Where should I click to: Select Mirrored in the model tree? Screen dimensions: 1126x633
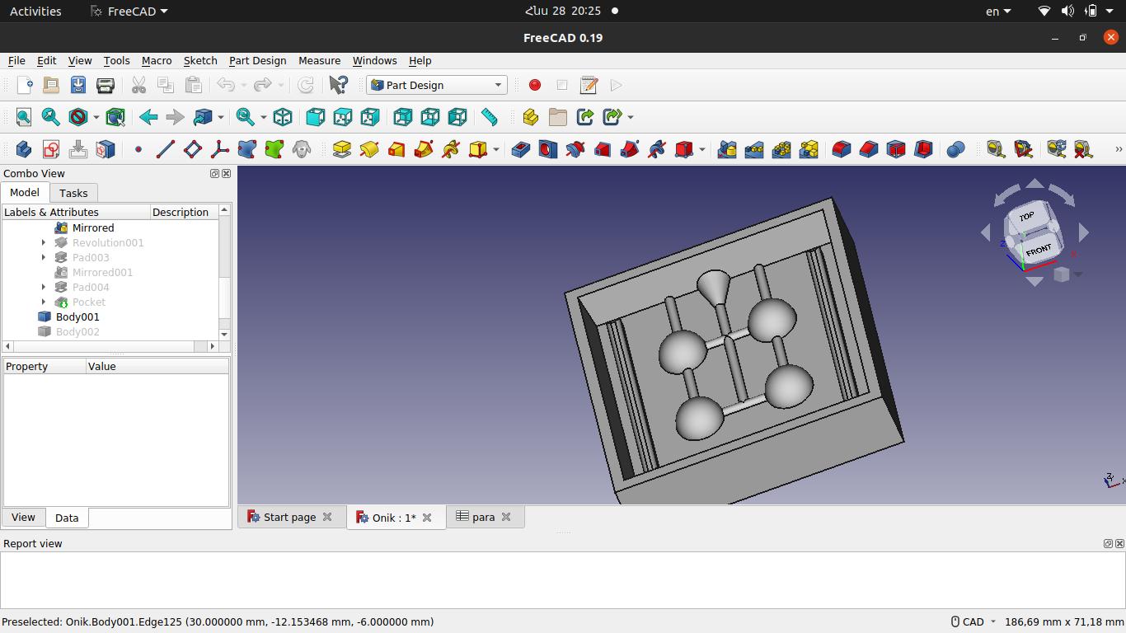pos(93,227)
